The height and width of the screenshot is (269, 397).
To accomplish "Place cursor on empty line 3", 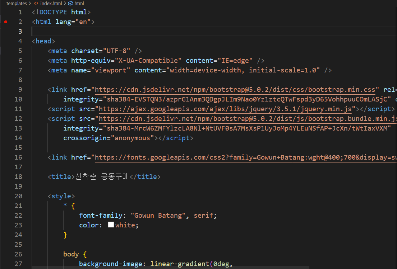I will pos(214,31).
